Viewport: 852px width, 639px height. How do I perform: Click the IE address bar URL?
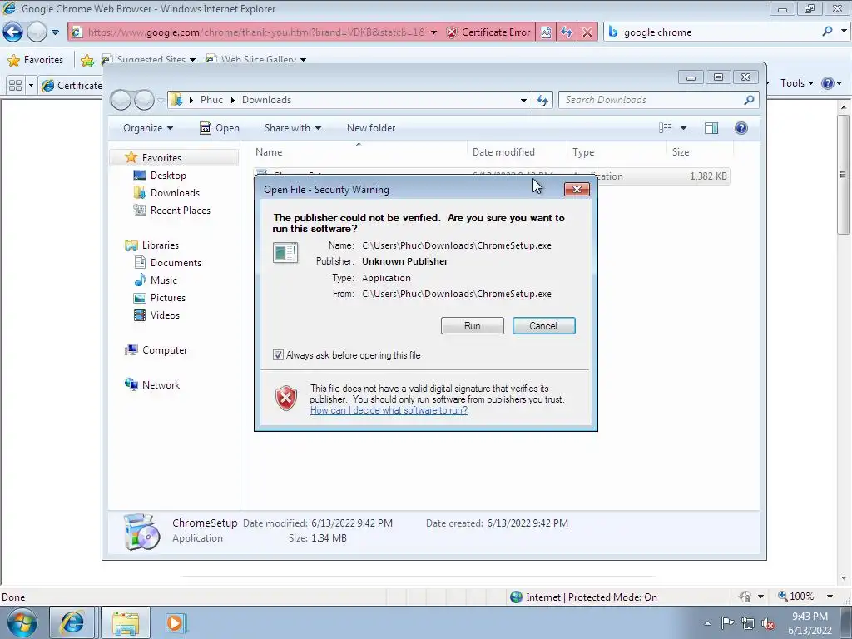(x=255, y=32)
